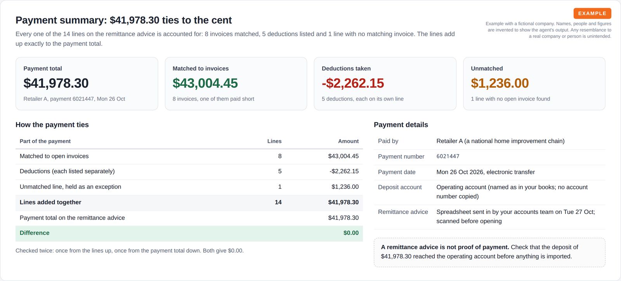The image size is (621, 281).
Task: Click the 'Payment date' field label
Action: pyautogui.click(x=397, y=172)
